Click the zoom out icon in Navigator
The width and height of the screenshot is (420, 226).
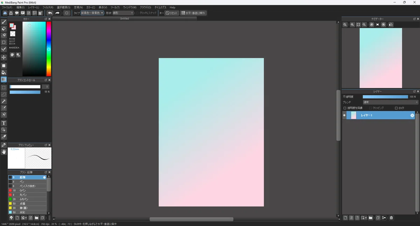pos(364,25)
